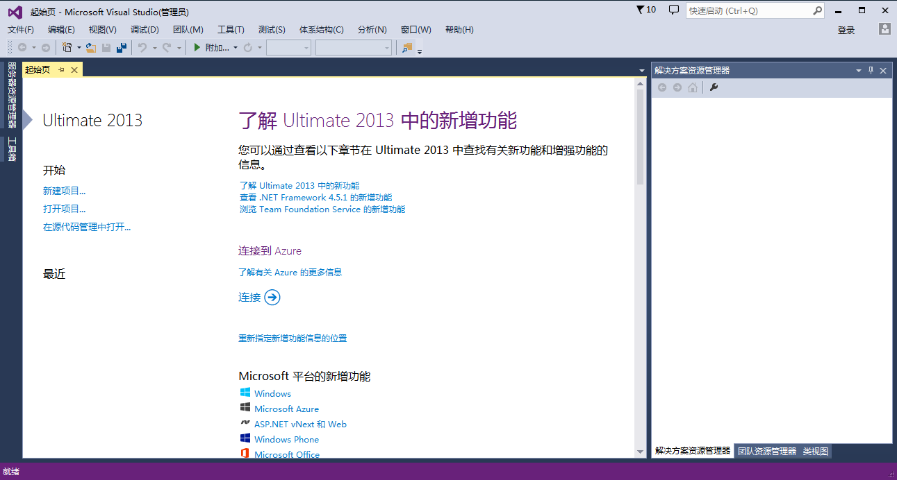
Task: Open the Navigate Backward history dropdown
Action: (33, 48)
